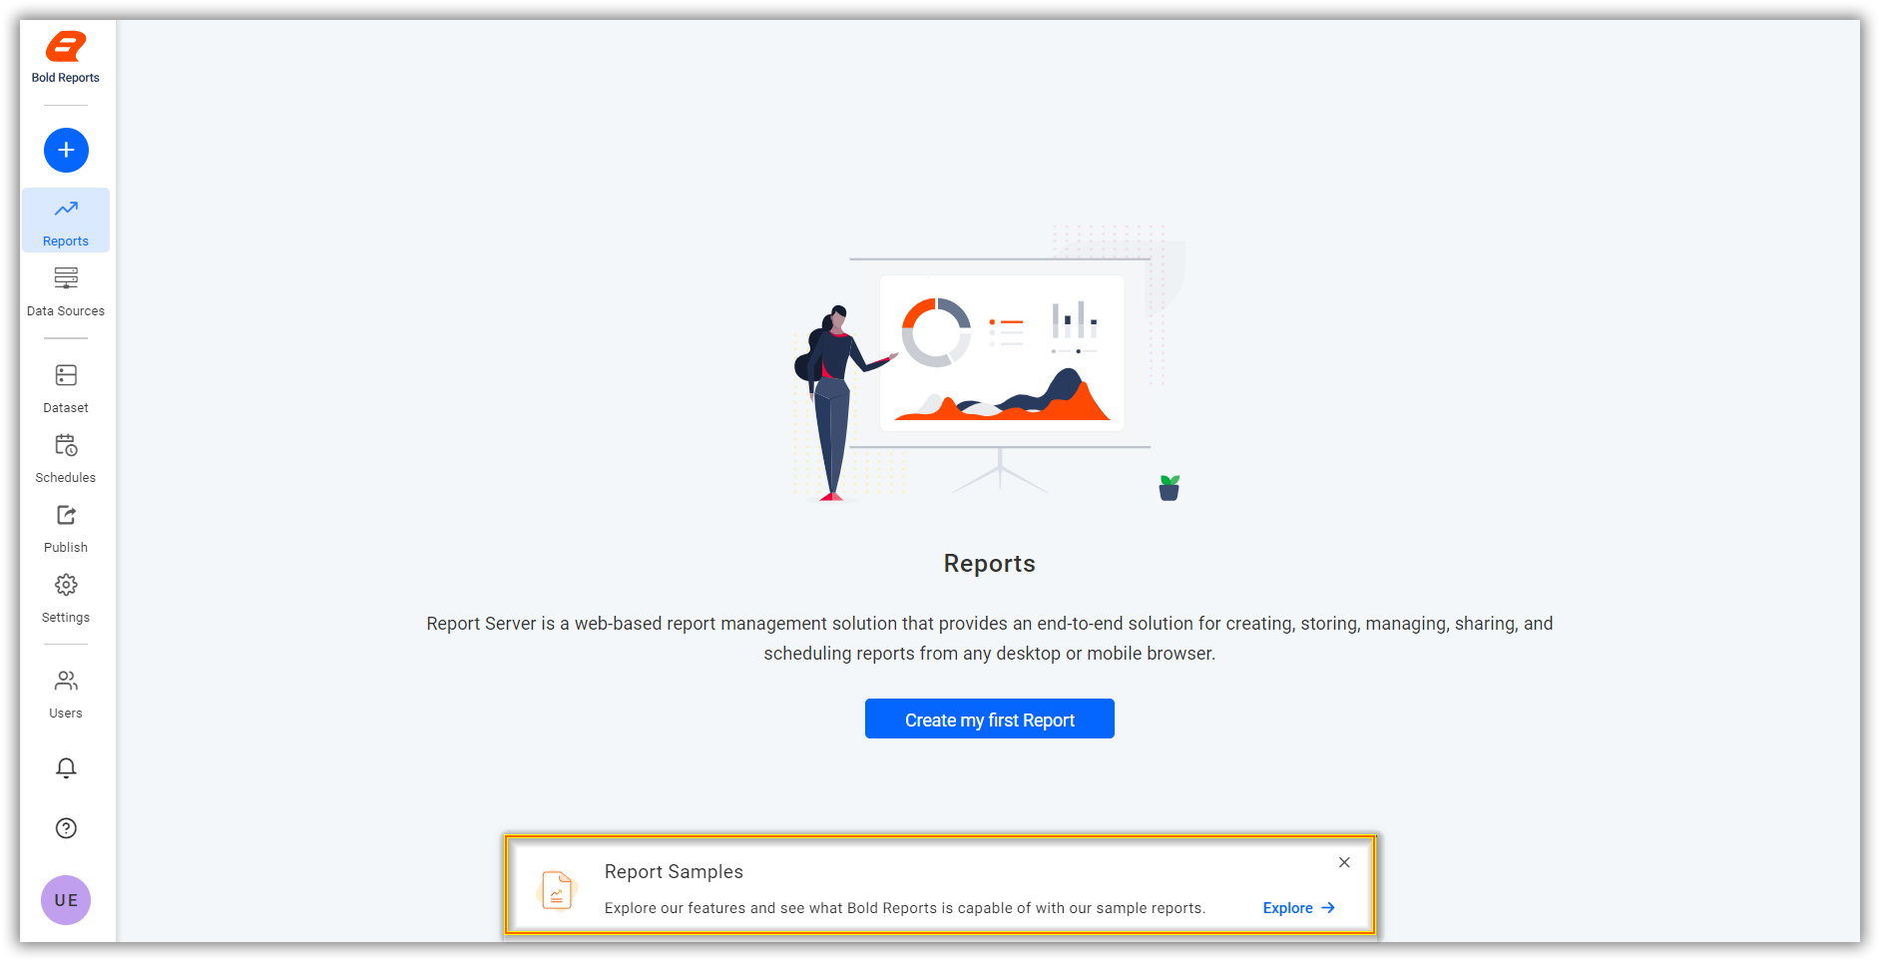The image size is (1880, 962).
Task: Click the Bold Reports logo icon
Action: (x=64, y=46)
